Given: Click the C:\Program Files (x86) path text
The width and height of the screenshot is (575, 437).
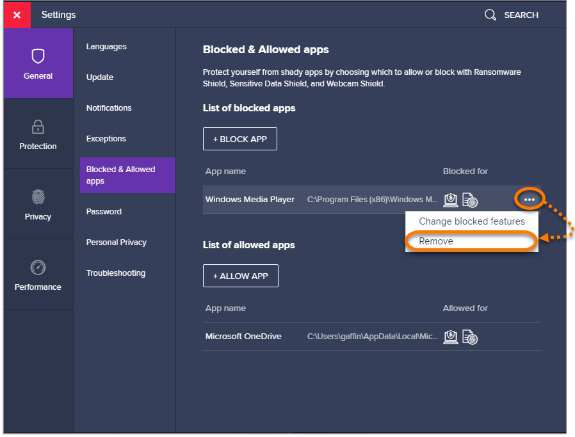Looking at the screenshot, I should [x=372, y=200].
